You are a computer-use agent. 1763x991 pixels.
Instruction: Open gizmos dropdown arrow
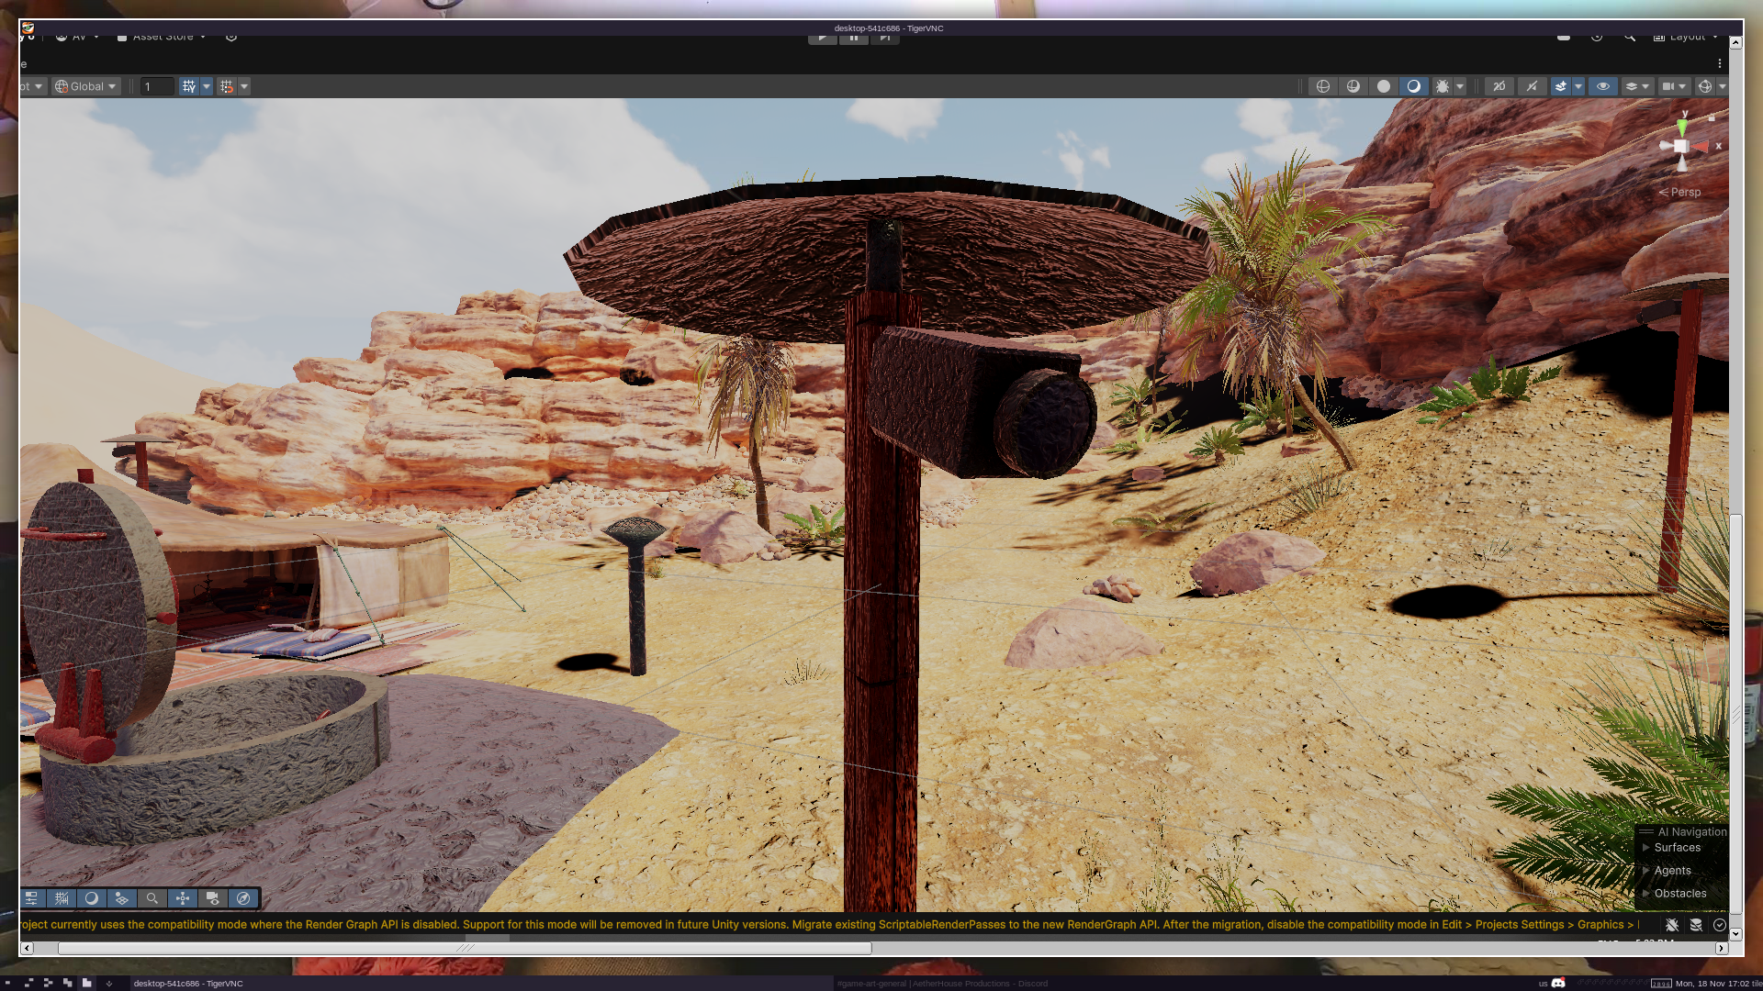click(x=1723, y=86)
